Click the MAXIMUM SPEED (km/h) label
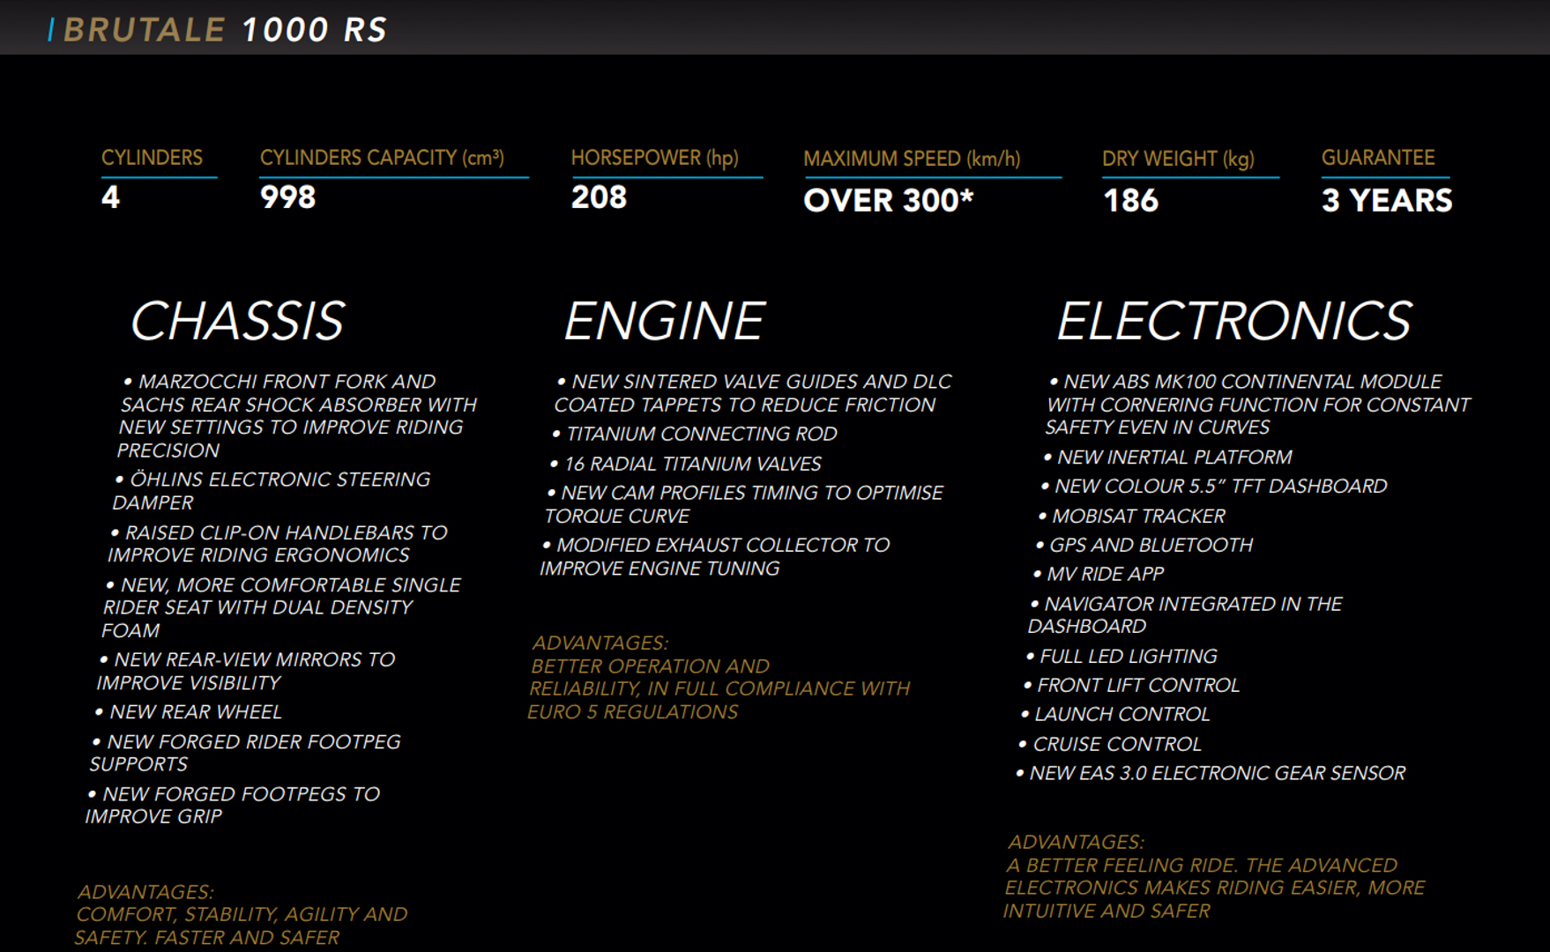Viewport: 1550px width, 952px height. (x=912, y=159)
